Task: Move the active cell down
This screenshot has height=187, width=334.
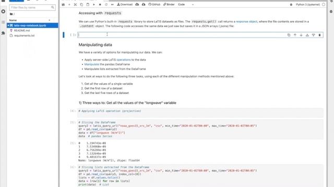Action: coord(301,35)
